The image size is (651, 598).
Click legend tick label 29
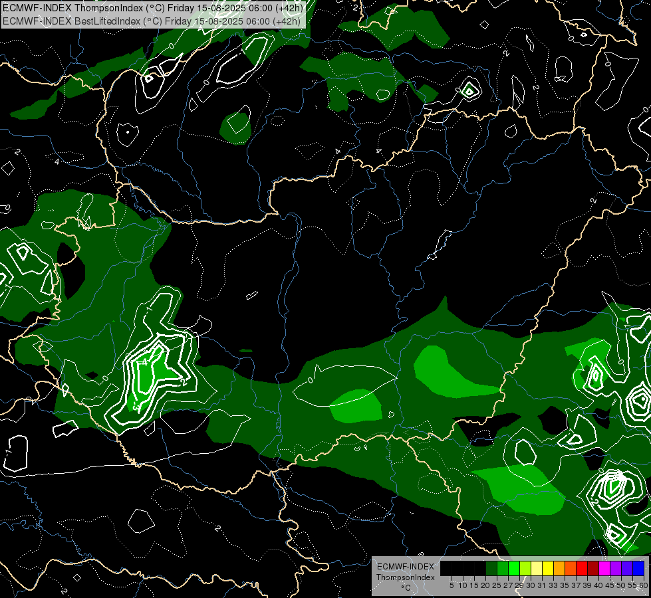click(519, 585)
